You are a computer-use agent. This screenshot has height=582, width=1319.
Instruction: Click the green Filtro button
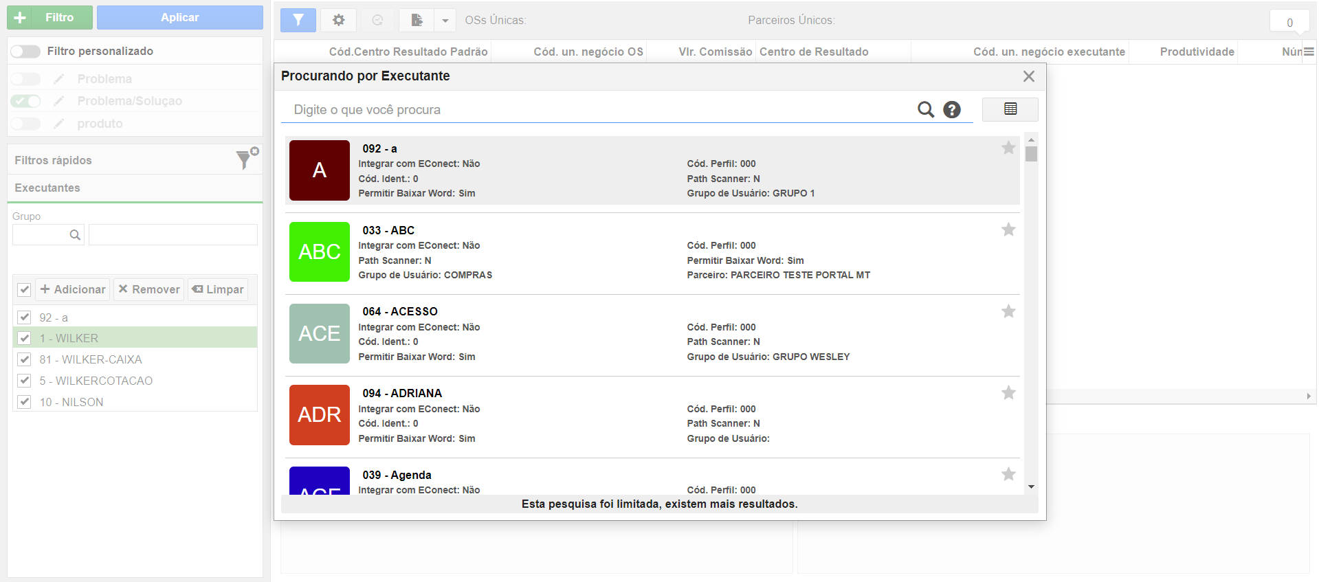tap(49, 18)
